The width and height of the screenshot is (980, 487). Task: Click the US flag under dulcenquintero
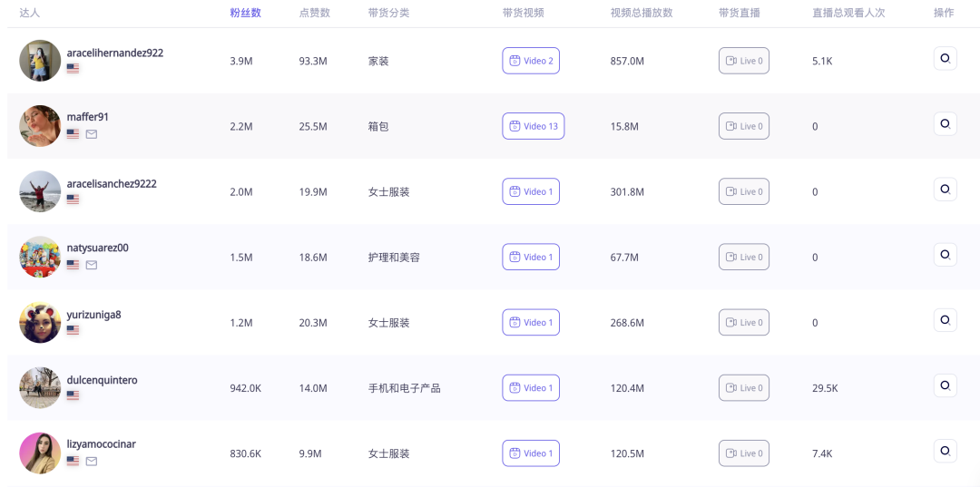coord(73,395)
